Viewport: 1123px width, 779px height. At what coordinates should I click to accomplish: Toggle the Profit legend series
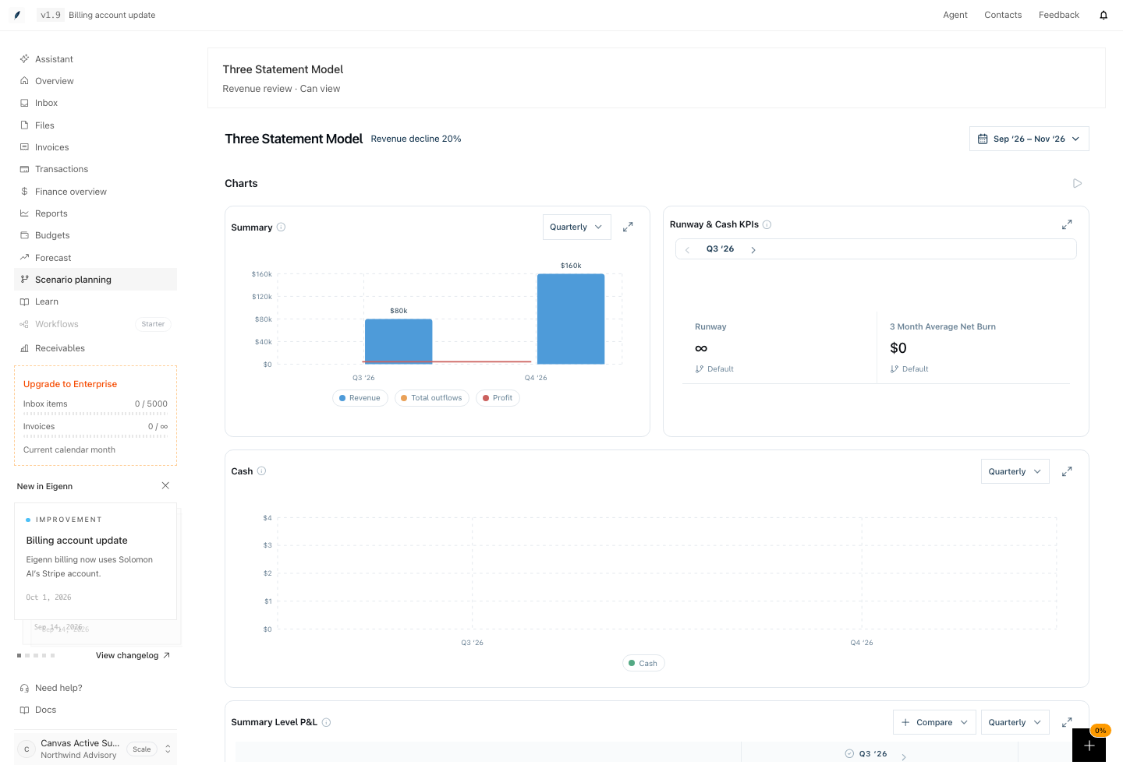coord(498,398)
